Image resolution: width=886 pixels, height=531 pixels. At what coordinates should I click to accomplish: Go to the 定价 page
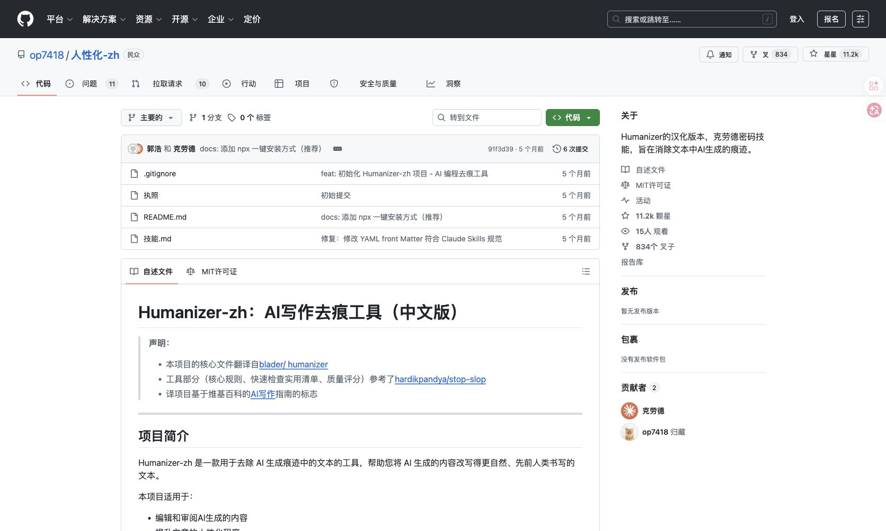(x=252, y=19)
